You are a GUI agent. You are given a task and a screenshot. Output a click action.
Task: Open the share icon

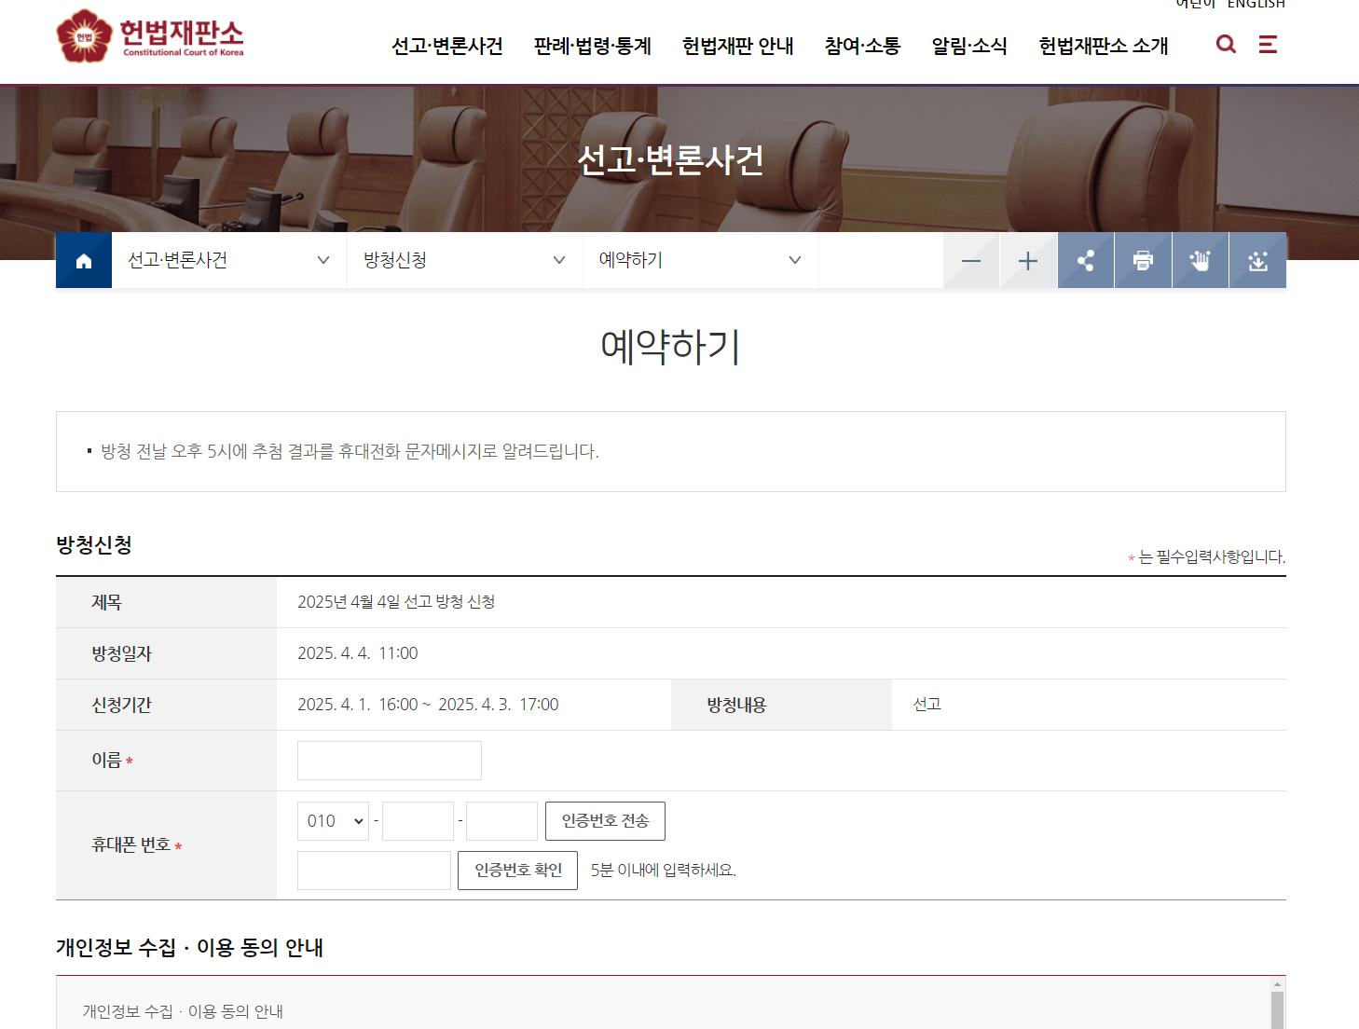tap(1086, 261)
